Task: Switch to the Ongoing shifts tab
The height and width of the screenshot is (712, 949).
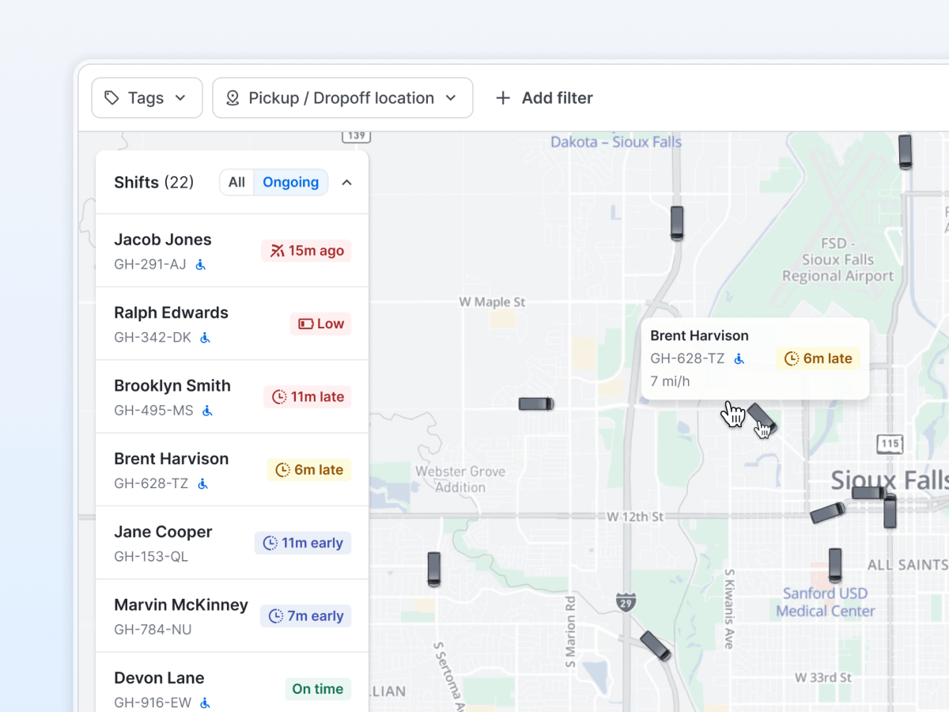Action: (290, 182)
